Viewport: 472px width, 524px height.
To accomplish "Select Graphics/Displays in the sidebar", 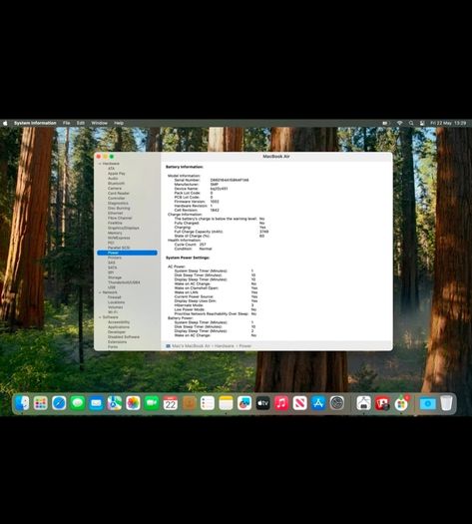I will (124, 228).
